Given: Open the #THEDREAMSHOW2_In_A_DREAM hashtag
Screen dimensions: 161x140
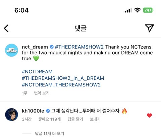Looking at the screenshot, I should pyautogui.click(x=63, y=78).
